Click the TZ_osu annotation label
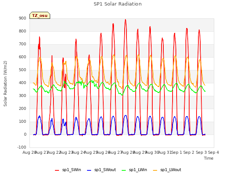The width and height of the screenshot is (236, 177). coord(40,15)
